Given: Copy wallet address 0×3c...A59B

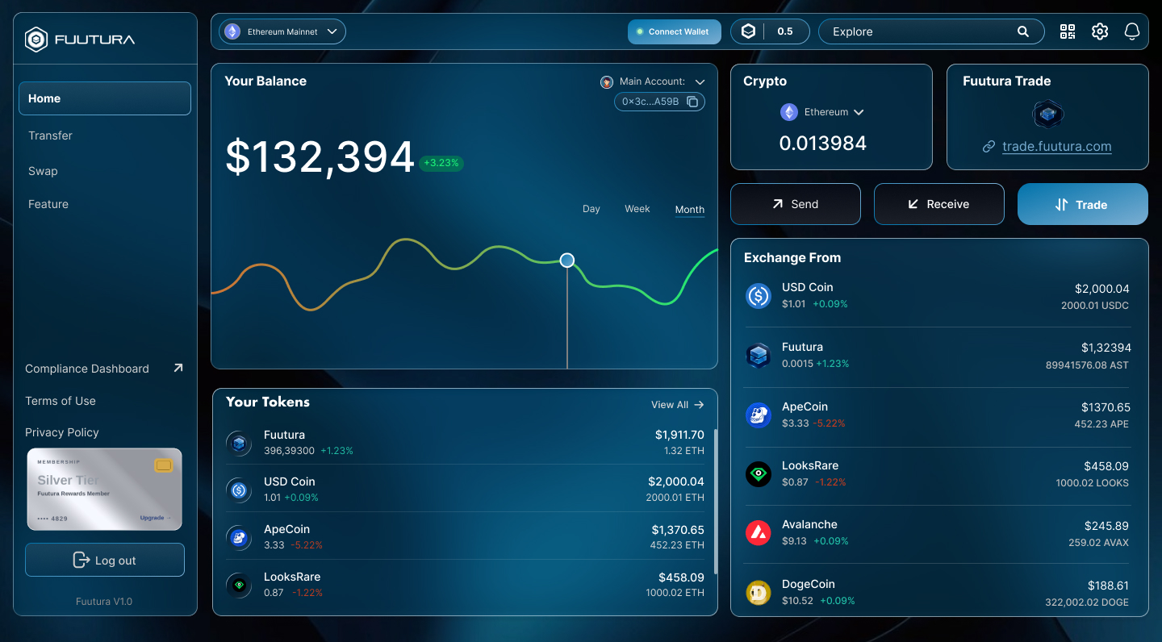Looking at the screenshot, I should coord(692,102).
